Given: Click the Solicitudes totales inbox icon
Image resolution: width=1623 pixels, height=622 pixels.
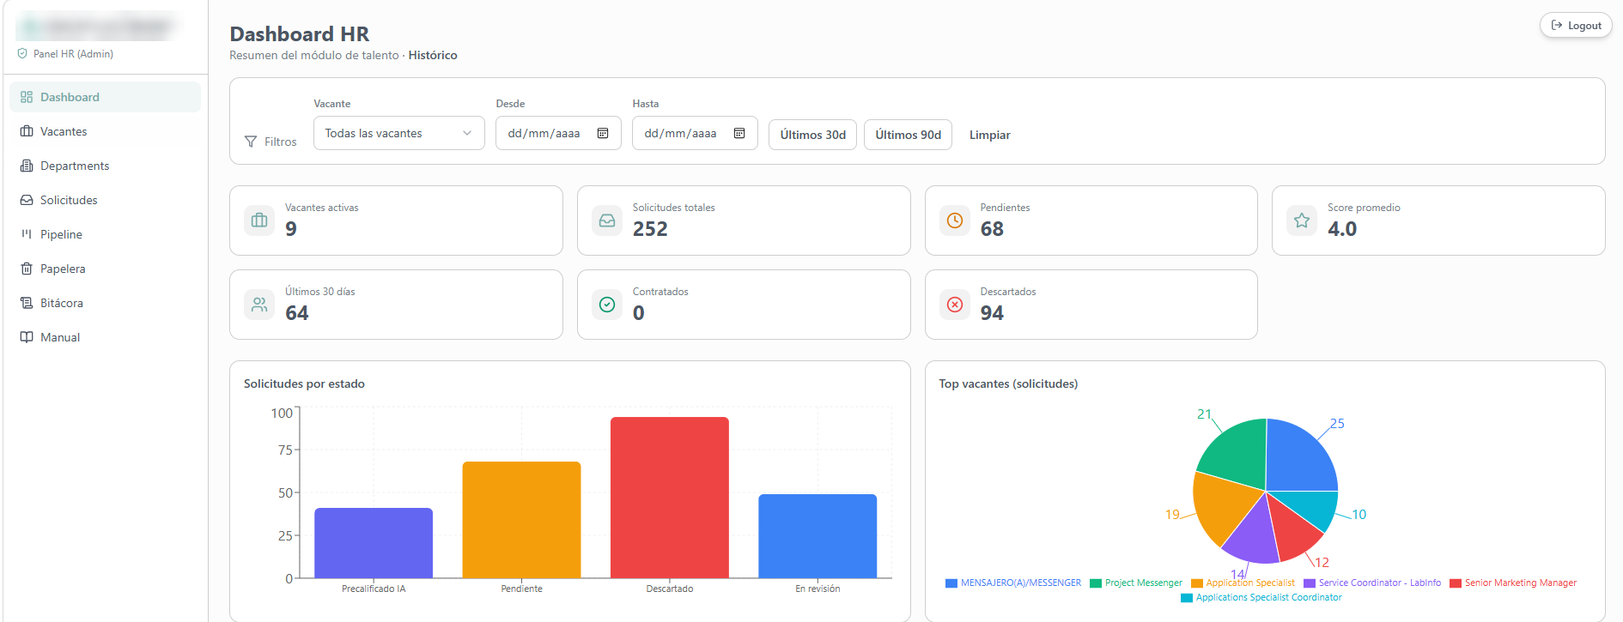Looking at the screenshot, I should pyautogui.click(x=607, y=220).
